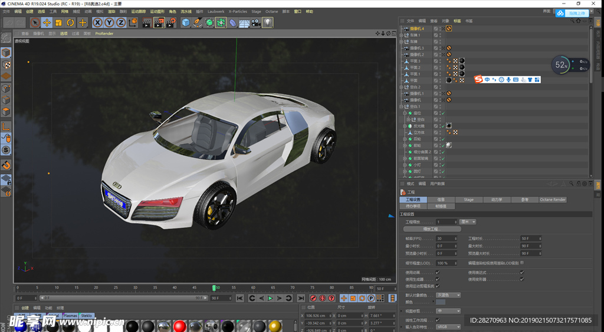Click the red record keyframe button
The height and width of the screenshot is (332, 604).
click(x=313, y=298)
